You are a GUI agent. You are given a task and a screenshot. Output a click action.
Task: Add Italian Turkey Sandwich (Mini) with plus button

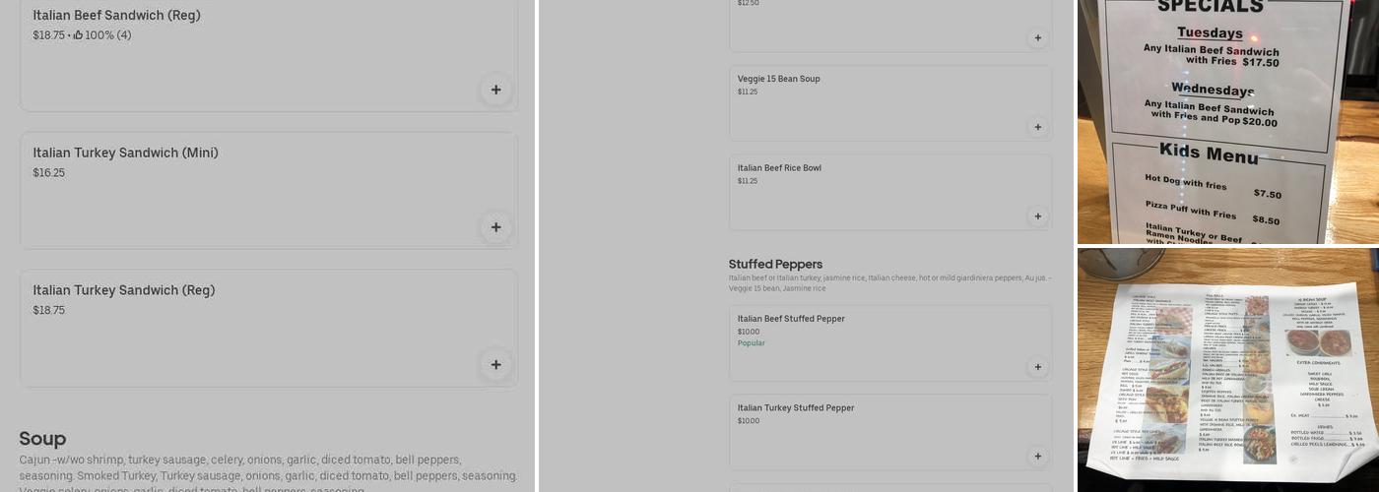[x=495, y=227]
